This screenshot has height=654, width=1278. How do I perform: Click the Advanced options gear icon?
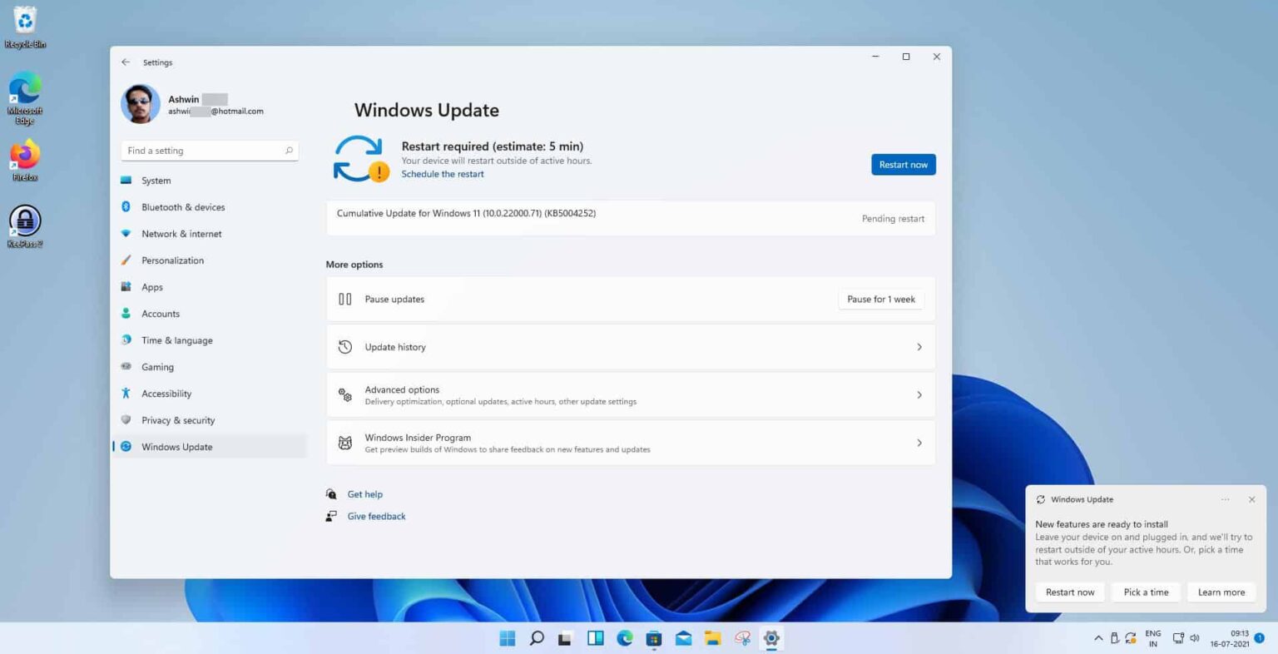point(344,394)
